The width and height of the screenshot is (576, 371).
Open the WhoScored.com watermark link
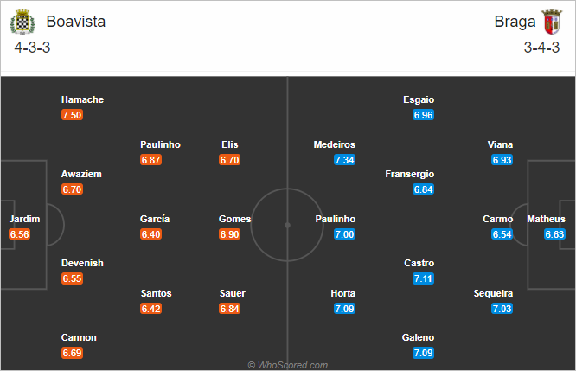(288, 365)
